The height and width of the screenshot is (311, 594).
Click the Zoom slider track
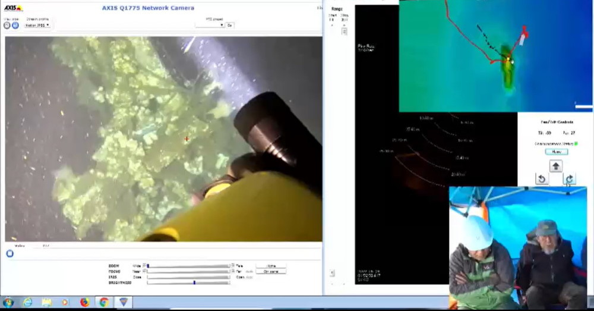coord(188,266)
